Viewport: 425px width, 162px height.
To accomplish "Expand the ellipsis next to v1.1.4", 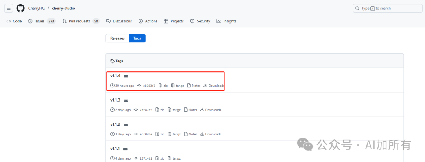I will 126,76.
